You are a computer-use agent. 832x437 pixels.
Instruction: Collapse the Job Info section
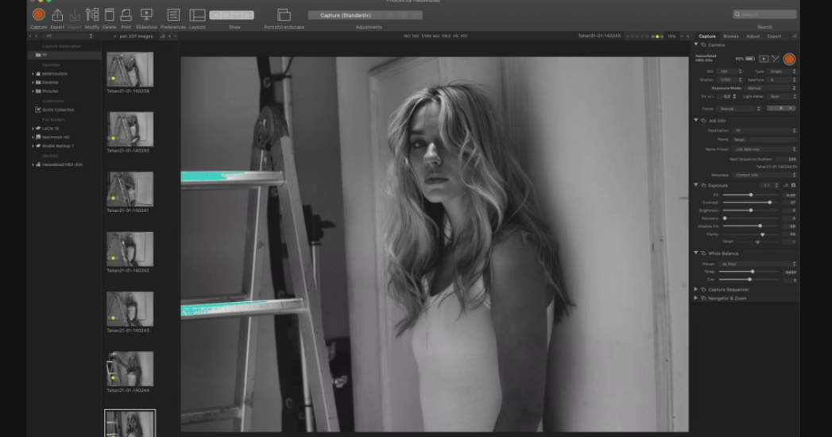[x=696, y=120]
